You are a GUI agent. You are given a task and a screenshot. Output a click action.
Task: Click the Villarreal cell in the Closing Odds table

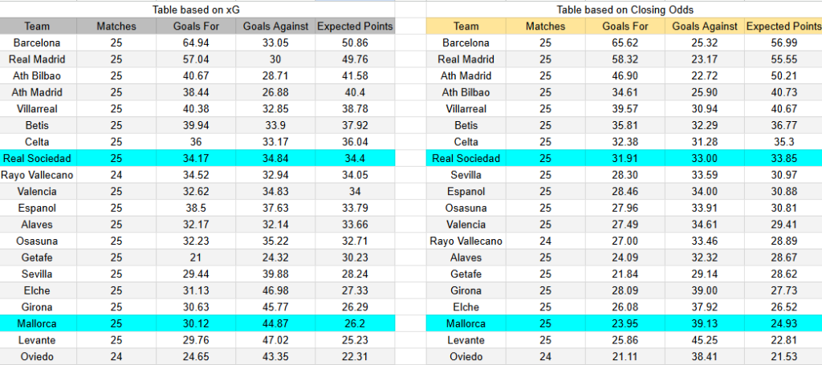click(466, 108)
